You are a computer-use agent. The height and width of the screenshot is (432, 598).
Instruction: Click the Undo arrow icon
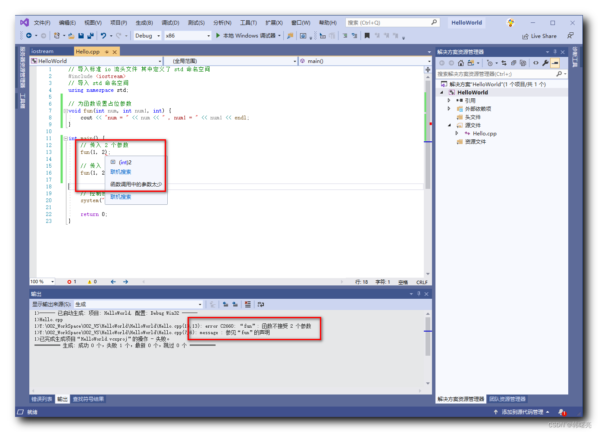pos(103,36)
